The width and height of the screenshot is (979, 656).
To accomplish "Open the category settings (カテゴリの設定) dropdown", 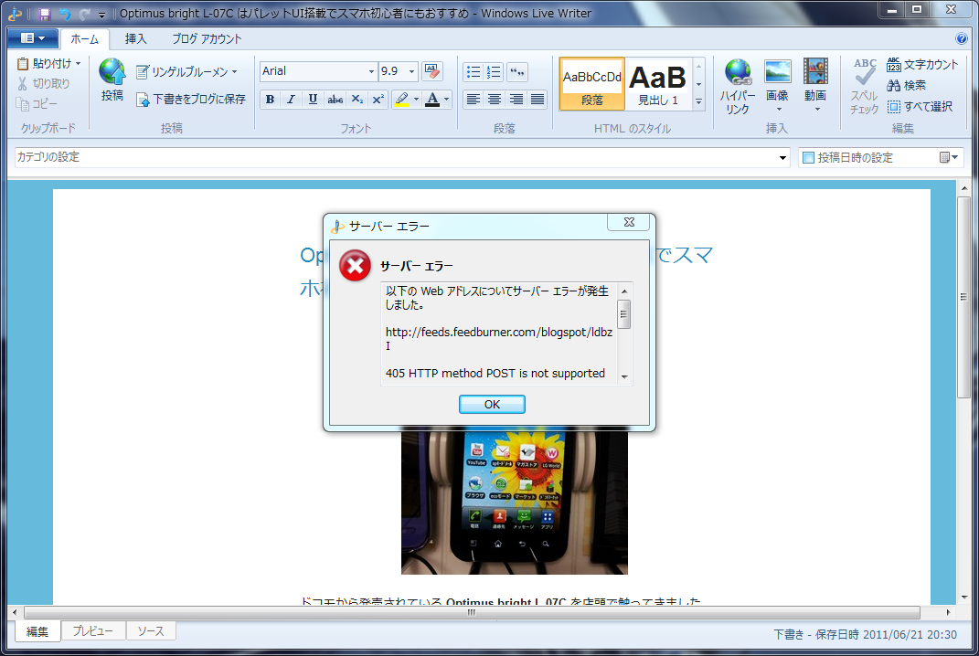I will click(782, 157).
